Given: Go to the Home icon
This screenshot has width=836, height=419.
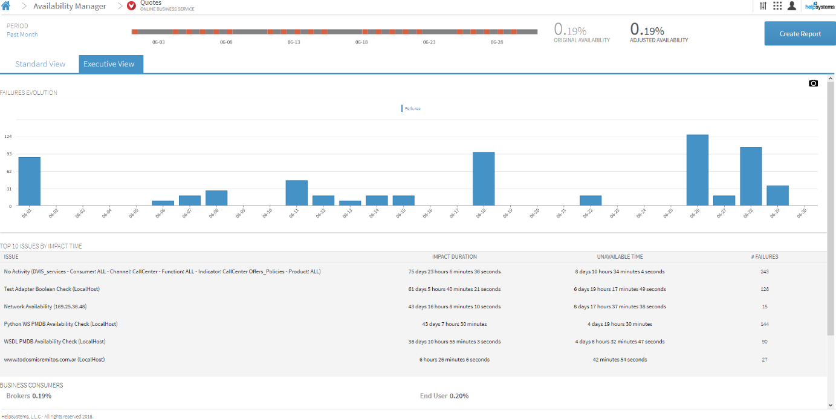Looking at the screenshot, I should (6, 5).
